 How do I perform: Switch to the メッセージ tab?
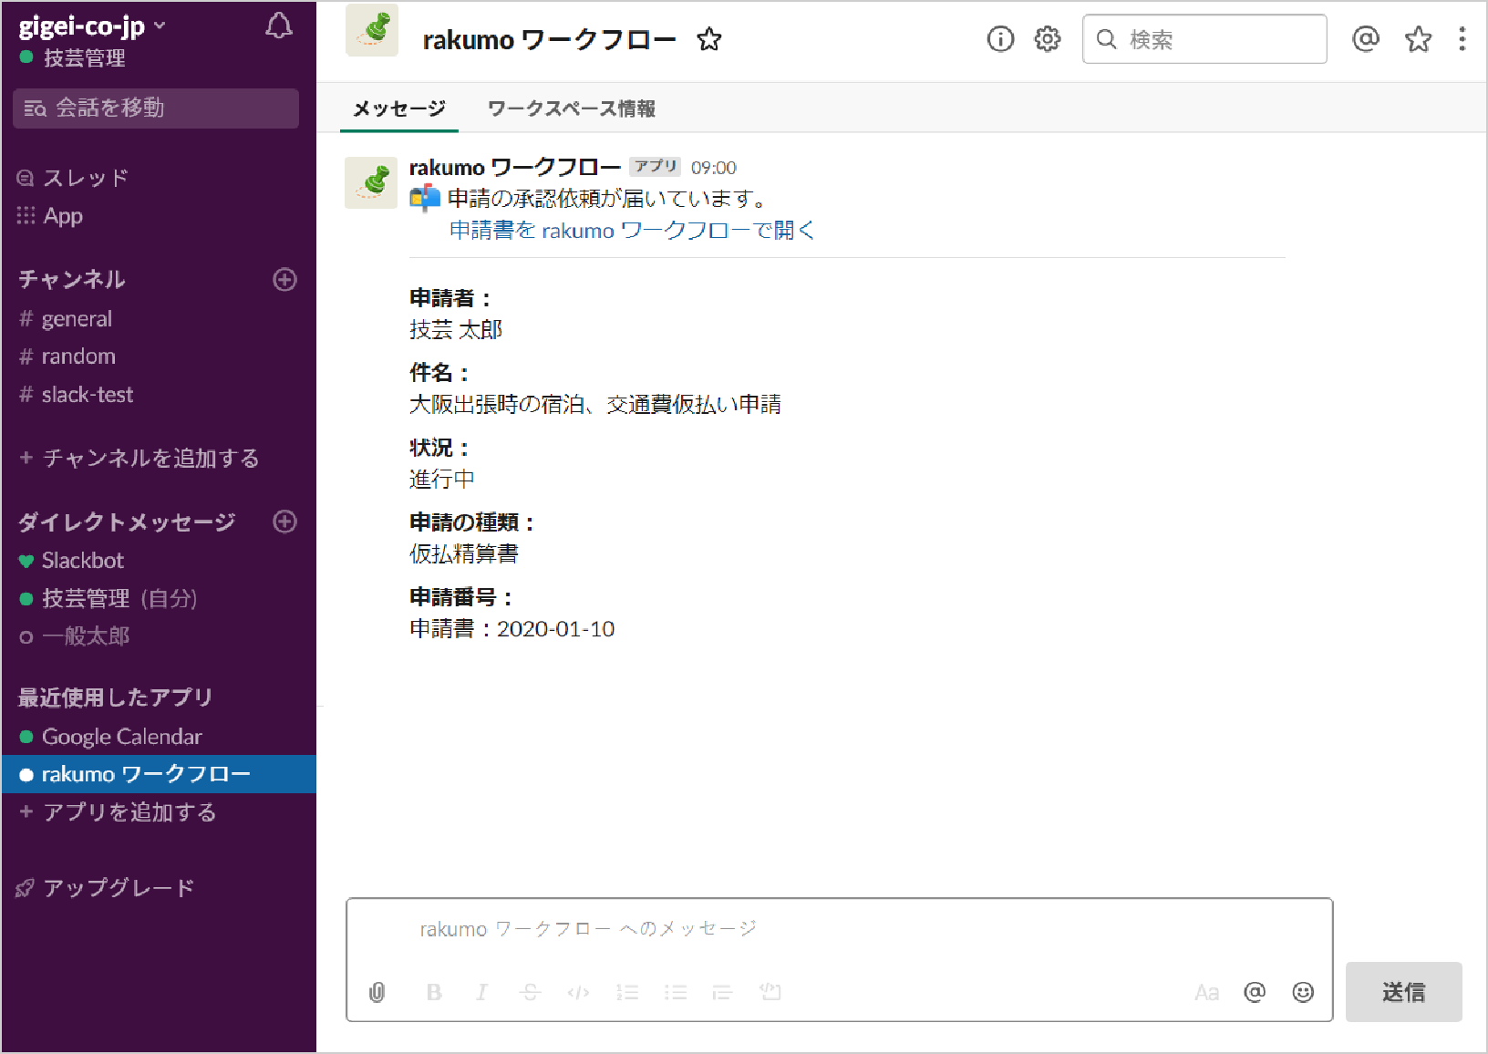tap(399, 108)
